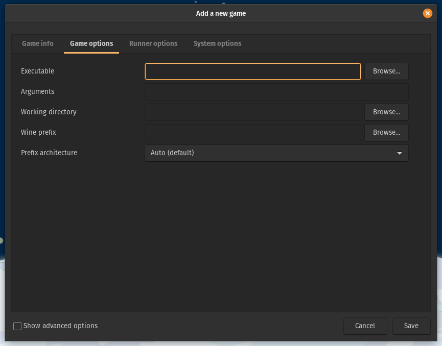Viewport: 442px width, 346px height.
Task: Expand the Prefix architecture combo box
Action: tap(276, 153)
